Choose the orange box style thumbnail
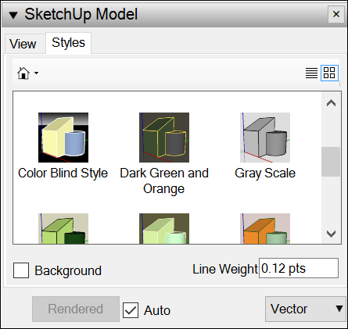 coord(265,228)
